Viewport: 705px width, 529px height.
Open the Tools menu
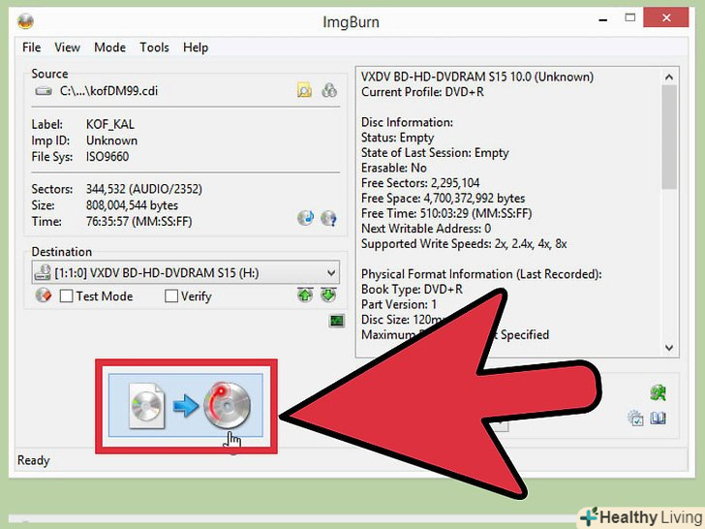click(x=154, y=47)
